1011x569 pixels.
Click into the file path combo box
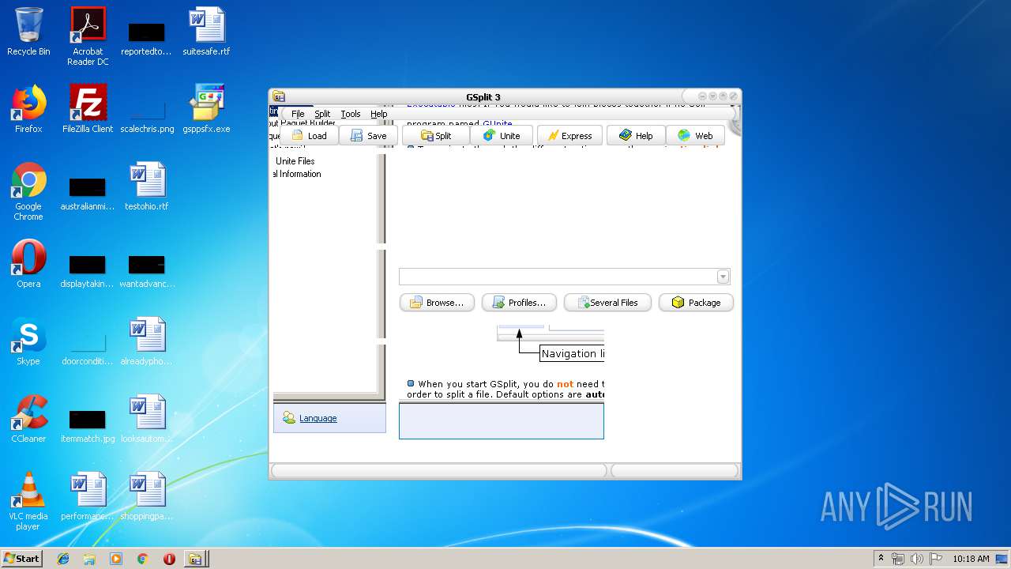[x=558, y=277]
